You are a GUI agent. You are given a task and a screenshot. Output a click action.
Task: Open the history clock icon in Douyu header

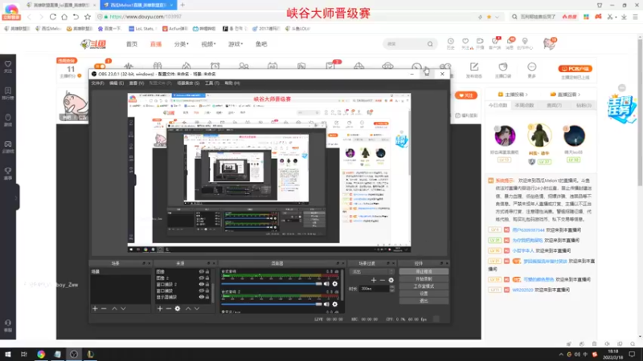[451, 43]
